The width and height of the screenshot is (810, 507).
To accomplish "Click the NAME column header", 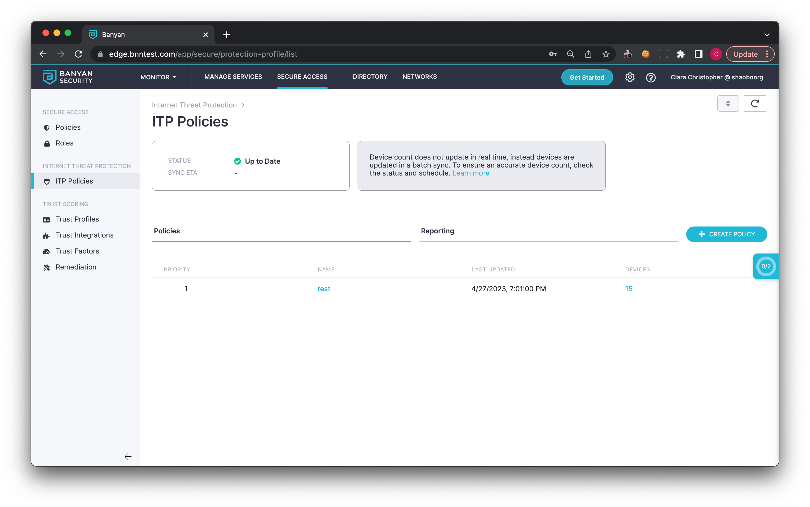I will pos(326,269).
